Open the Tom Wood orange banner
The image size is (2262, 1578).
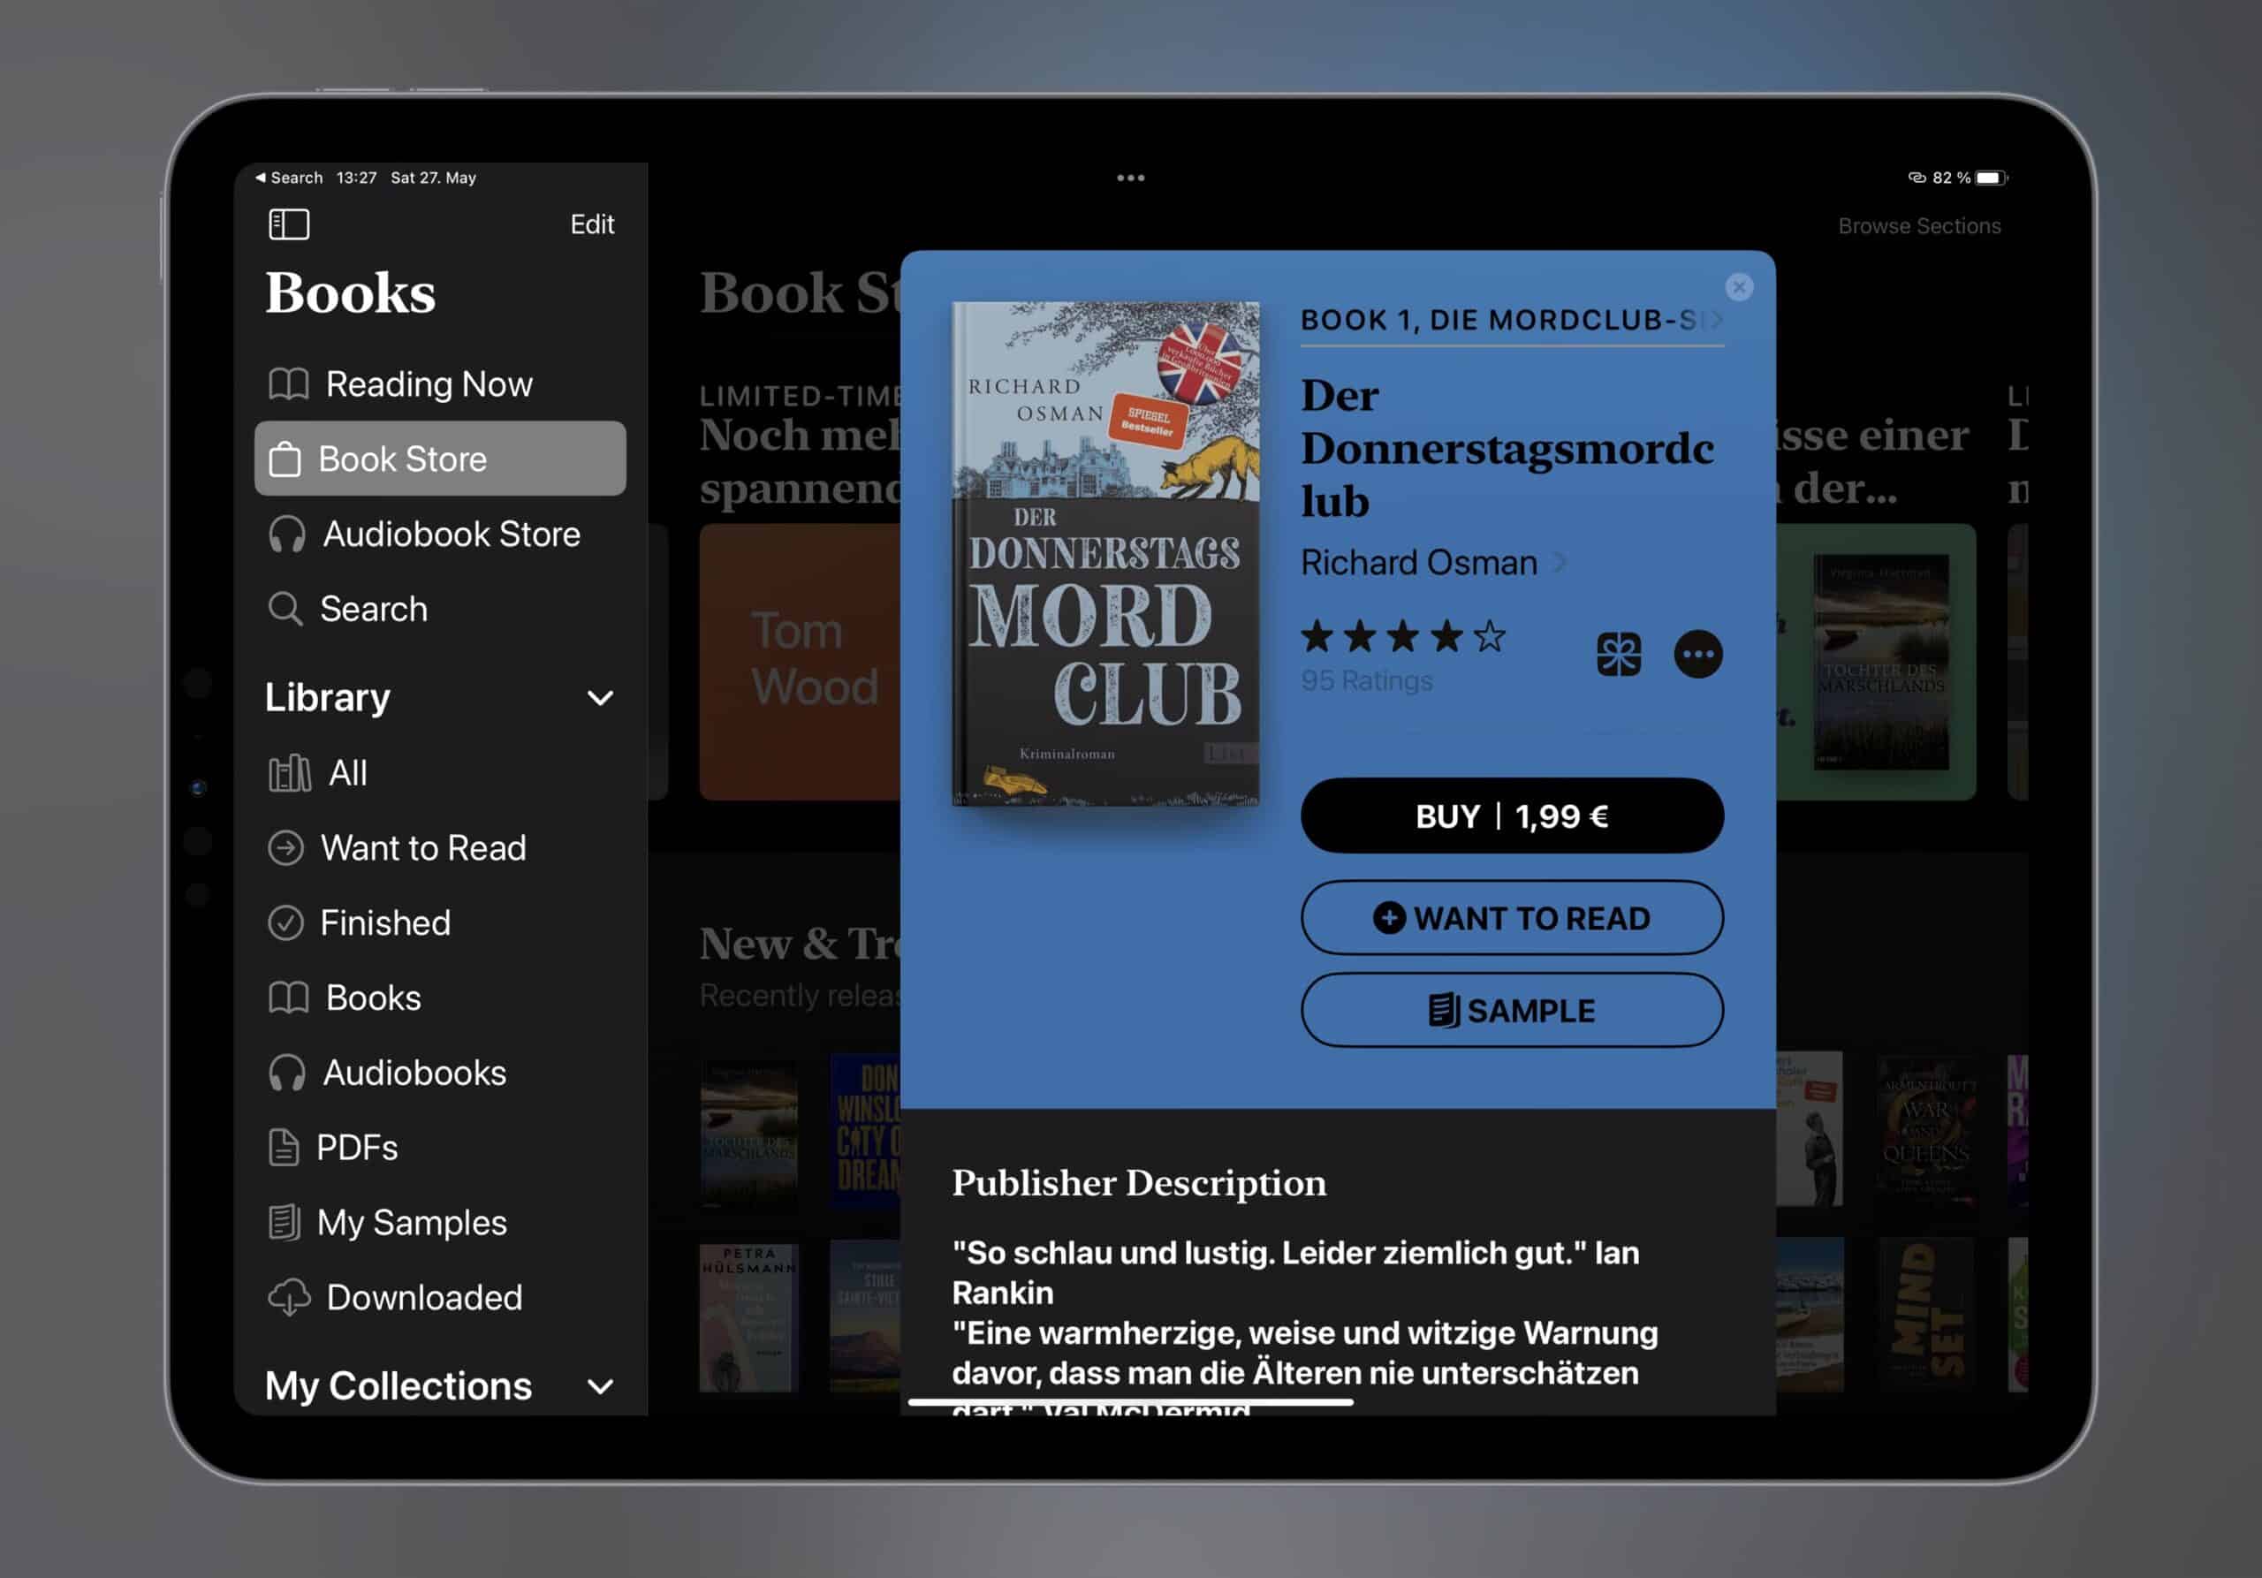(800, 662)
